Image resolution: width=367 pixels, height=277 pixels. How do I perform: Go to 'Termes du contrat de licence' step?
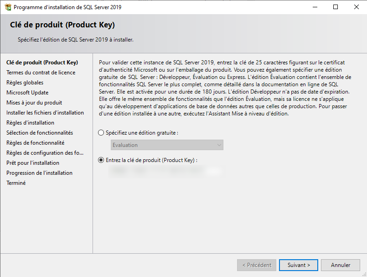point(41,73)
